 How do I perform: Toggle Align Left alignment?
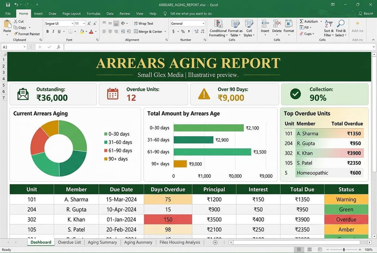click(104, 31)
